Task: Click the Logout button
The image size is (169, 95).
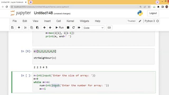Action: (x=153, y=13)
